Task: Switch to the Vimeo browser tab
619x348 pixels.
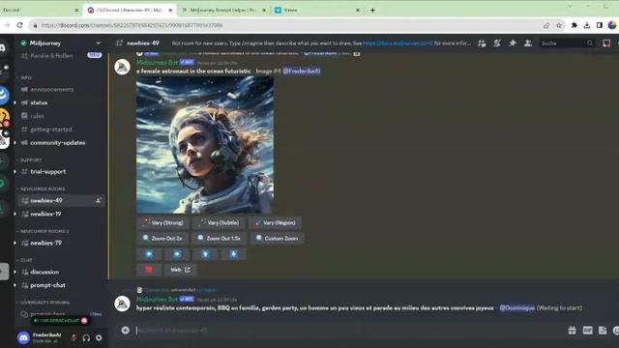Action: [316, 10]
